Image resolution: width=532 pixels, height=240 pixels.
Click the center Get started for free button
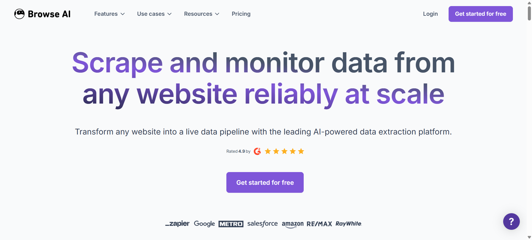coord(265,182)
